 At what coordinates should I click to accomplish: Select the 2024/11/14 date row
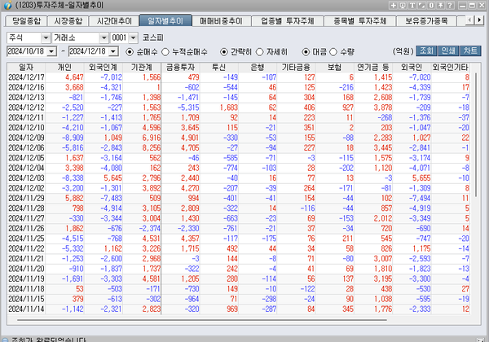tap(239, 309)
